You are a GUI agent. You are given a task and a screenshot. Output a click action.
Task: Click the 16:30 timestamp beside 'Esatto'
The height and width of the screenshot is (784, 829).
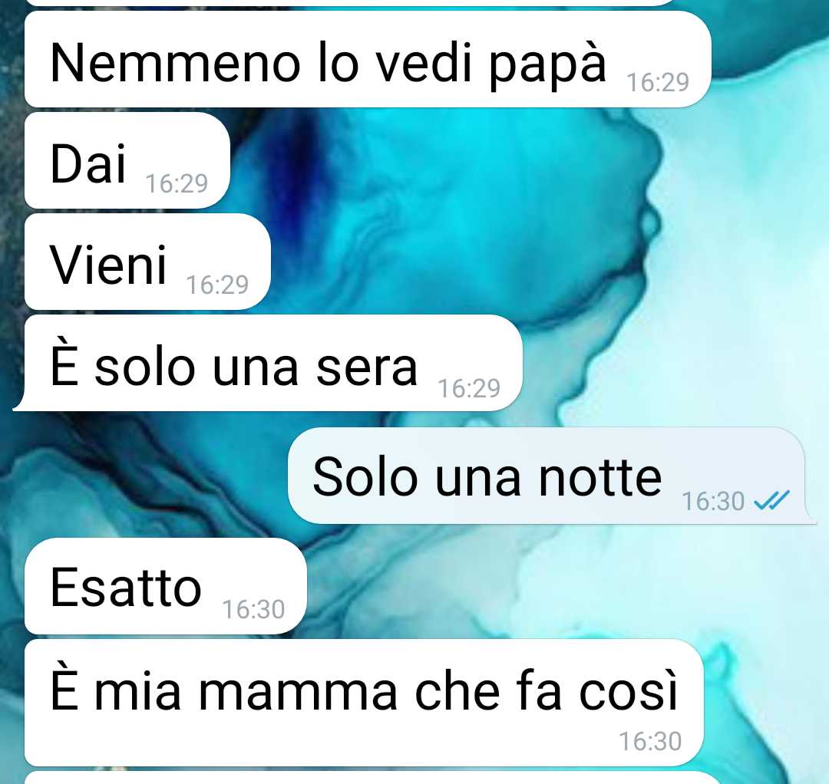tap(253, 609)
